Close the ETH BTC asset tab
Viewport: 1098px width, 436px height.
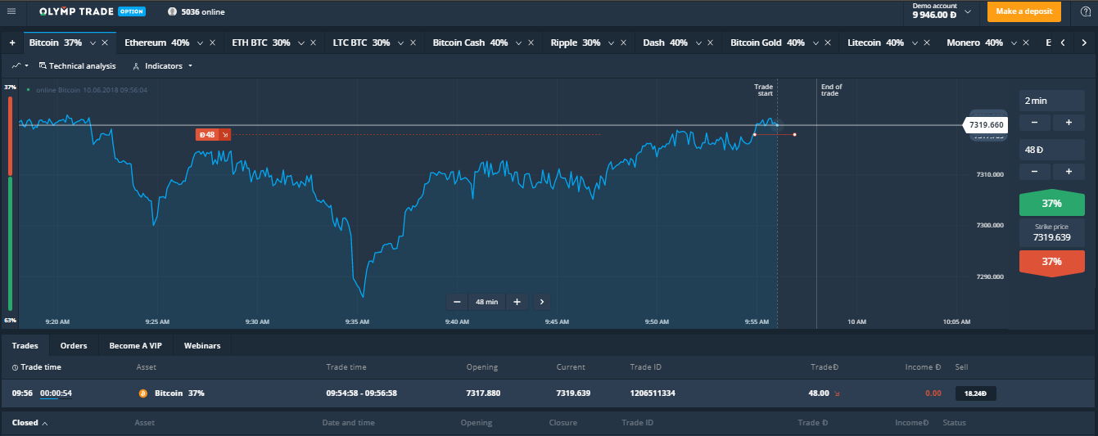(314, 43)
